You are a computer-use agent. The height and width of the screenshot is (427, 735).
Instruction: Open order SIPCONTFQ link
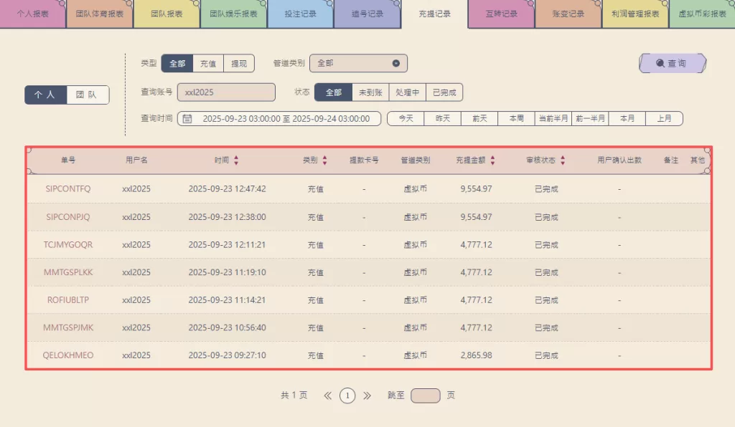pyautogui.click(x=68, y=189)
